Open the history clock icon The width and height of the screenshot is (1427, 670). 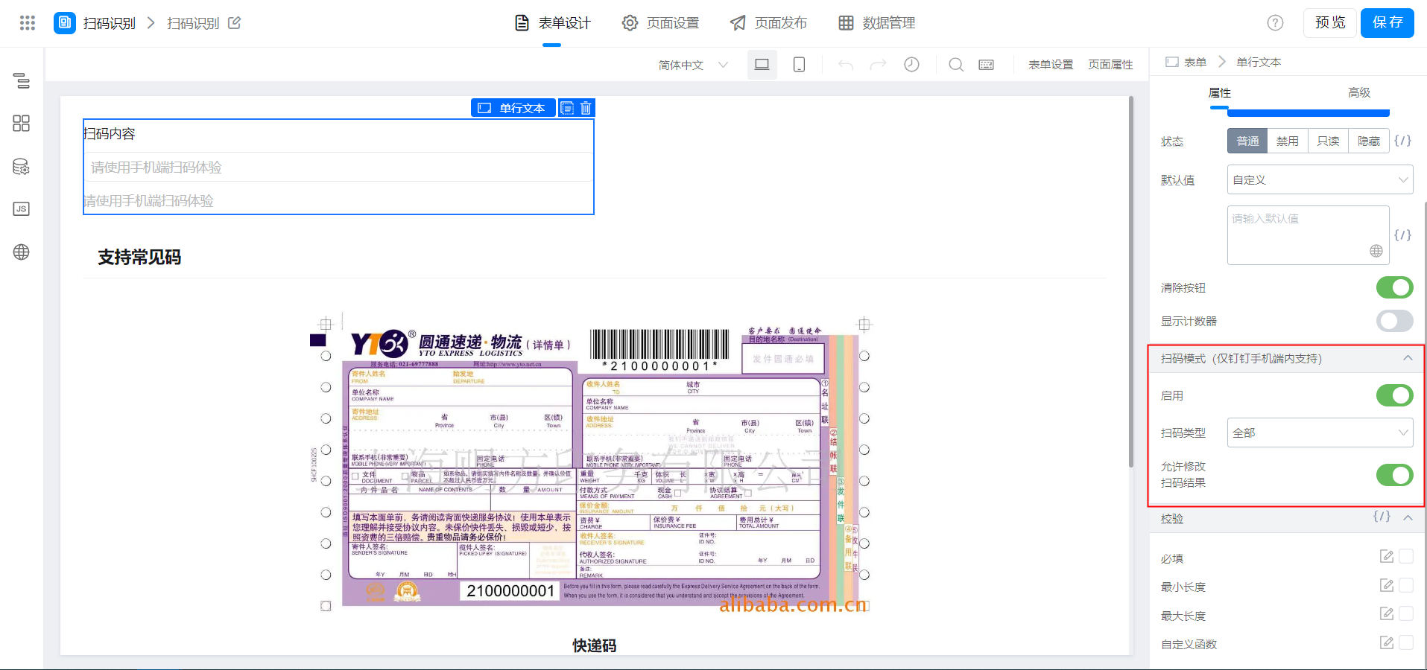(x=911, y=65)
